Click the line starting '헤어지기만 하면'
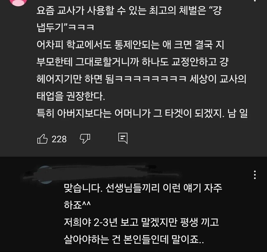 [x=142, y=79]
